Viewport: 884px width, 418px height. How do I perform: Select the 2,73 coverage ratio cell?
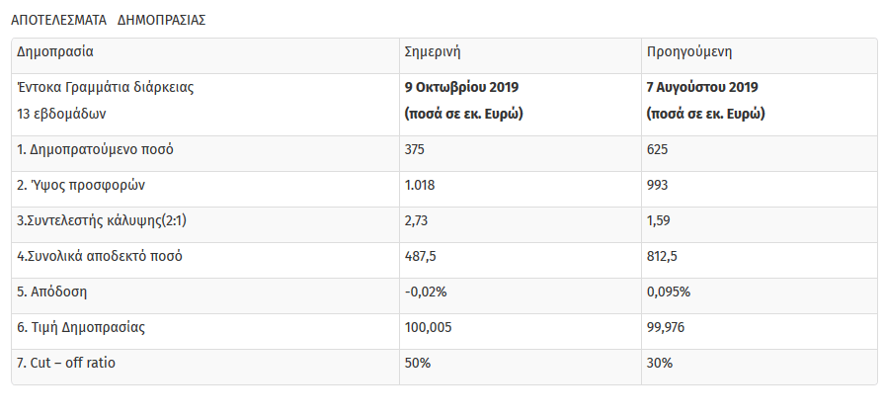point(418,220)
